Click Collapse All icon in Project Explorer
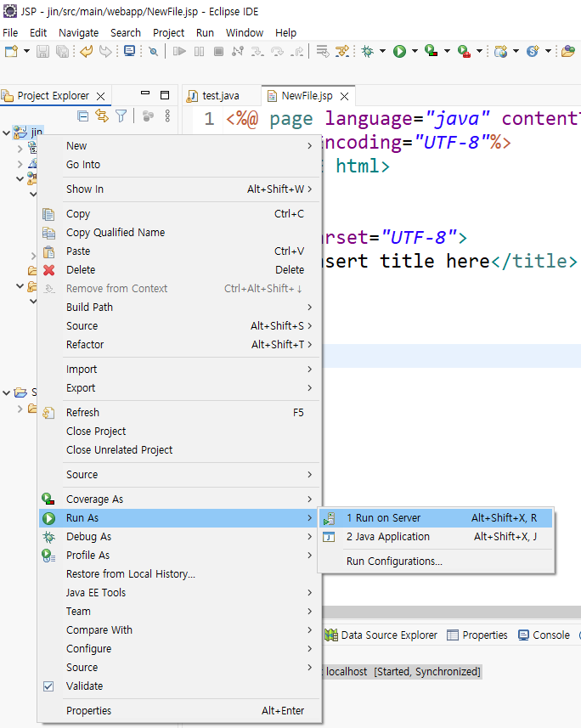This screenshot has height=728, width=581. pyautogui.click(x=83, y=116)
